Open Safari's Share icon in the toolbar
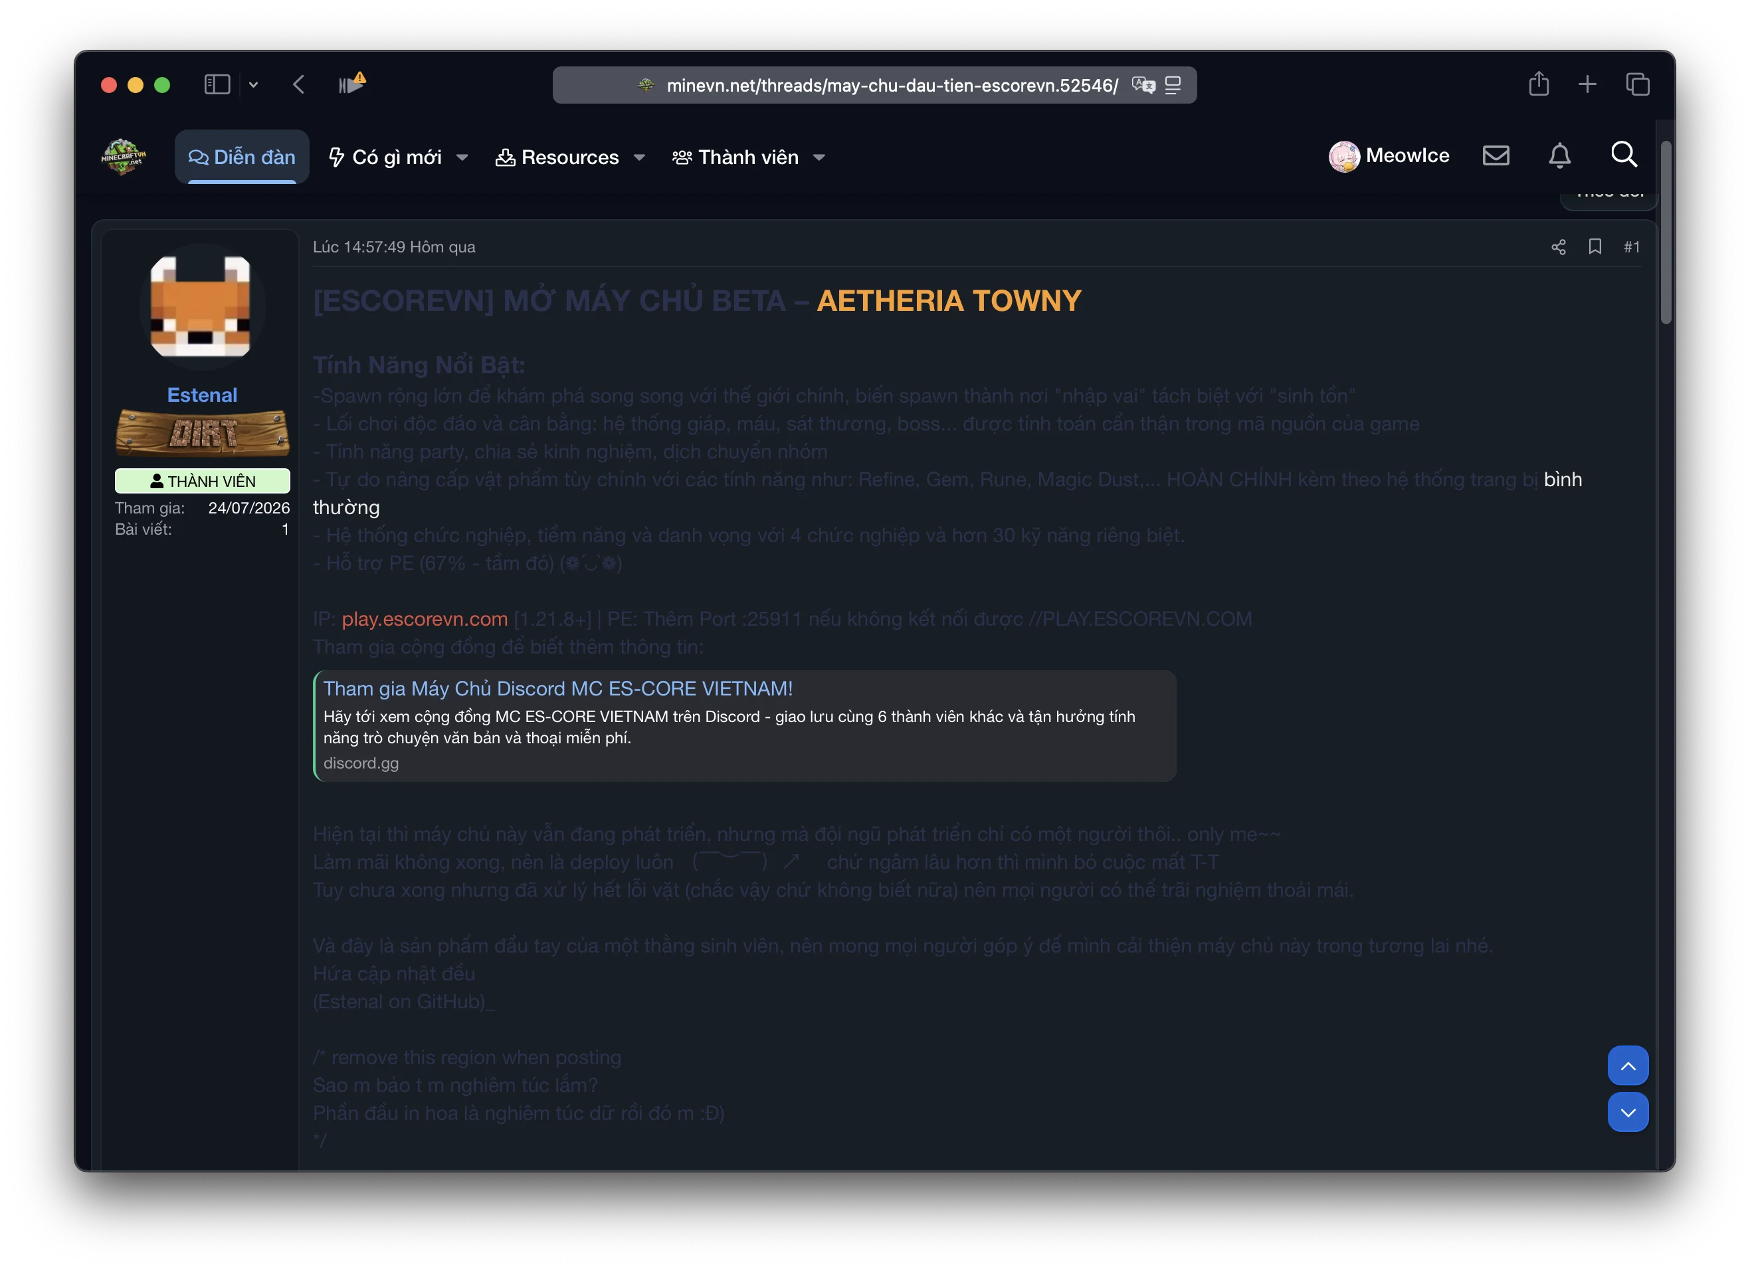 (1539, 83)
